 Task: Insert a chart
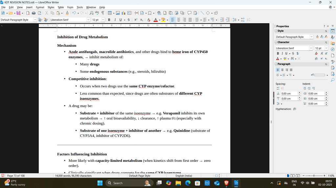(x=123, y=13)
